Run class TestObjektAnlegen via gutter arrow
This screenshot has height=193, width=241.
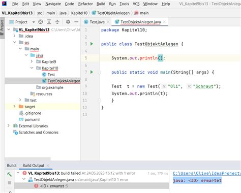92,44
